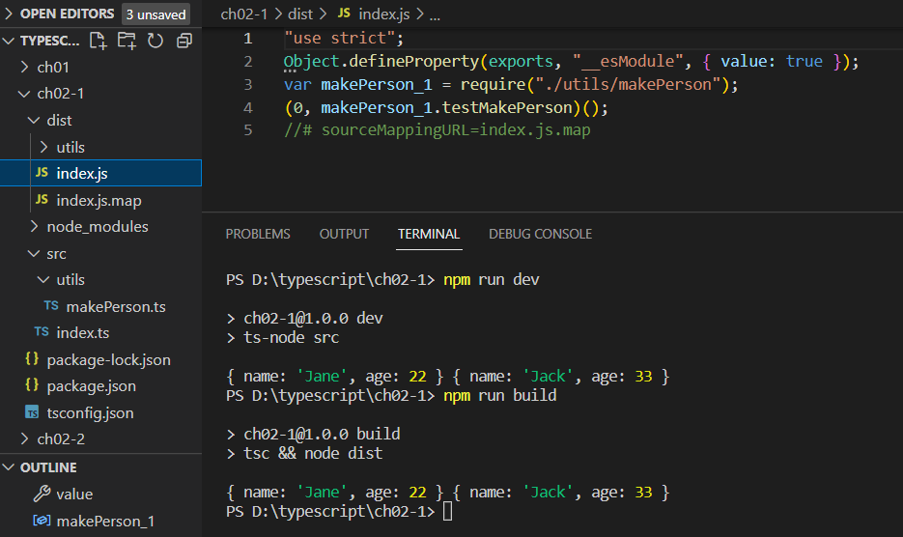
Task: Click the dist breadcrumb segment
Action: [x=300, y=14]
